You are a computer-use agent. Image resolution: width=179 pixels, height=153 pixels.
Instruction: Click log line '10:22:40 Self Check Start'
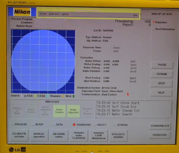point(118,103)
